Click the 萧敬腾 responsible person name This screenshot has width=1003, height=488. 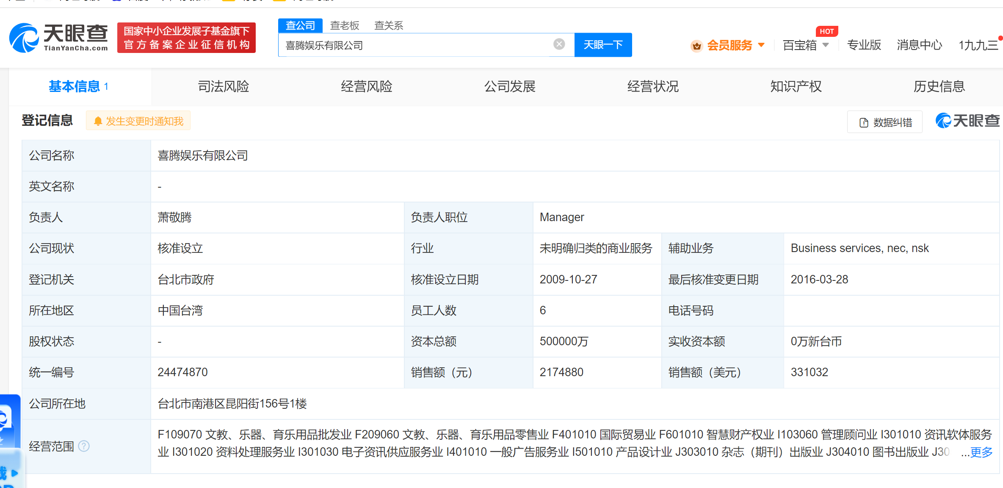[175, 217]
